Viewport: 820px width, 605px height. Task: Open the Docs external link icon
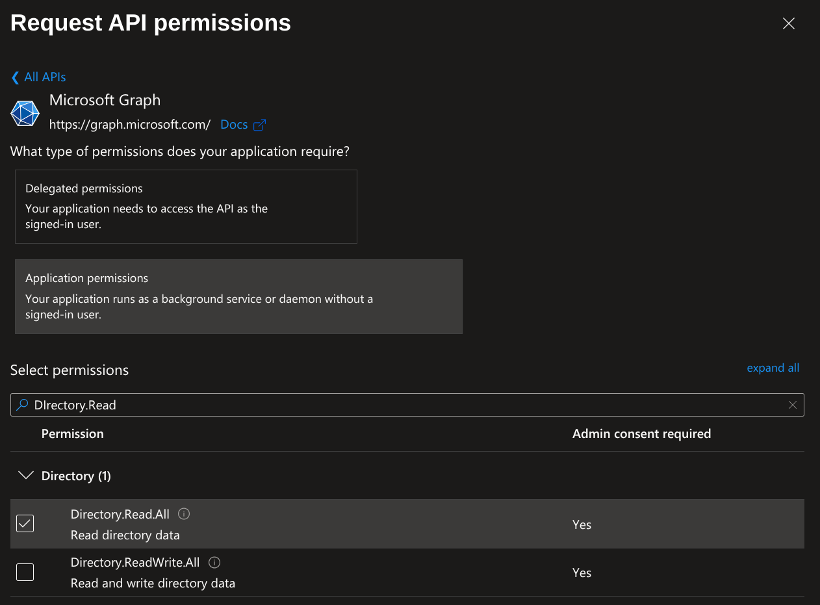pos(260,125)
